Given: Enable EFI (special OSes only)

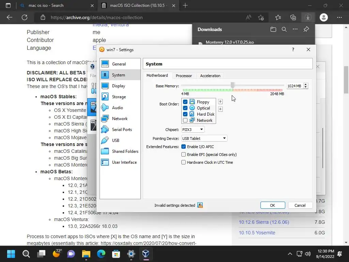Looking at the screenshot, I should [183, 155].
